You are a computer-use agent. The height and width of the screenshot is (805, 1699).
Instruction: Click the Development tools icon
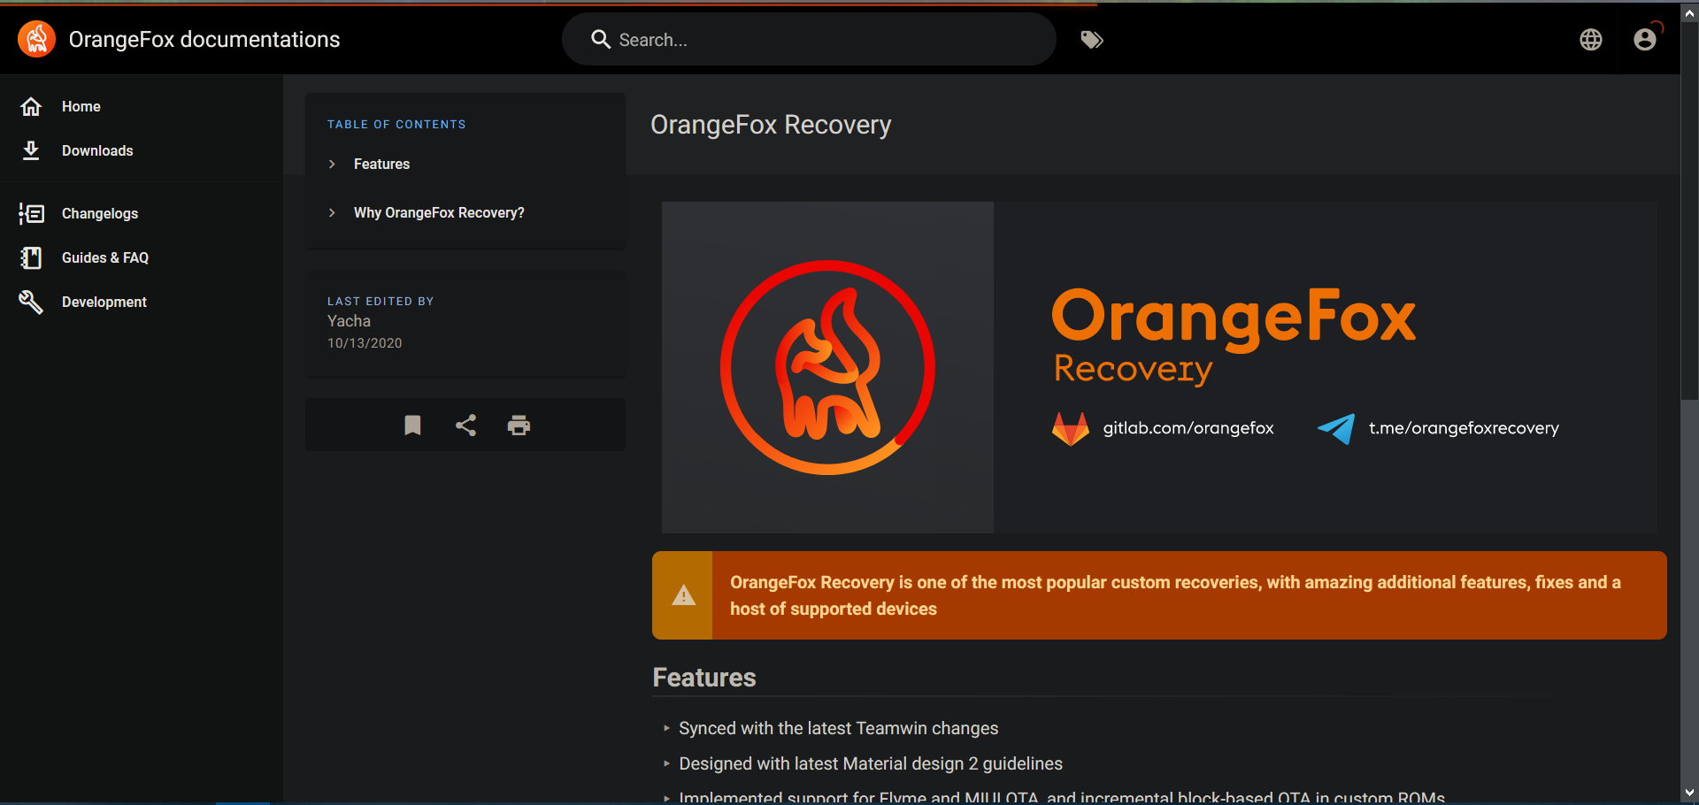31,302
